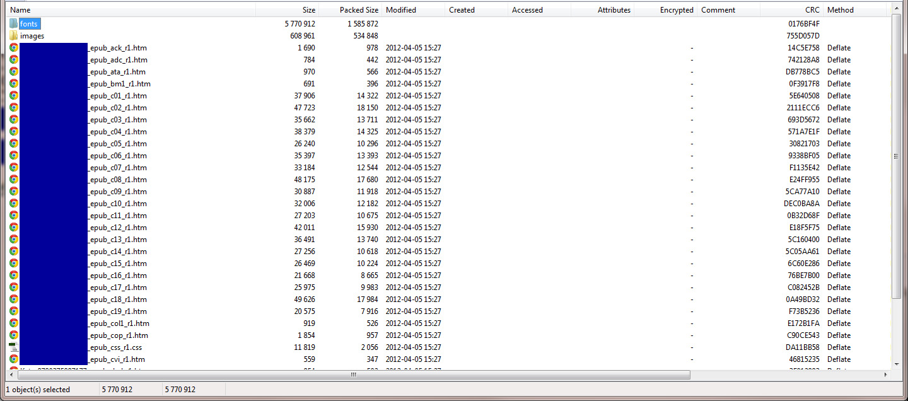Click the packed size value 534 848
908x401 pixels.
tap(365, 36)
